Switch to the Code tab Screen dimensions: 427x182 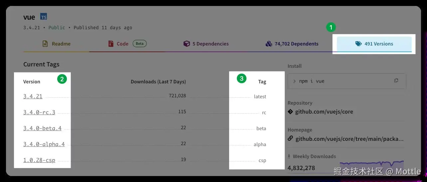122,44
